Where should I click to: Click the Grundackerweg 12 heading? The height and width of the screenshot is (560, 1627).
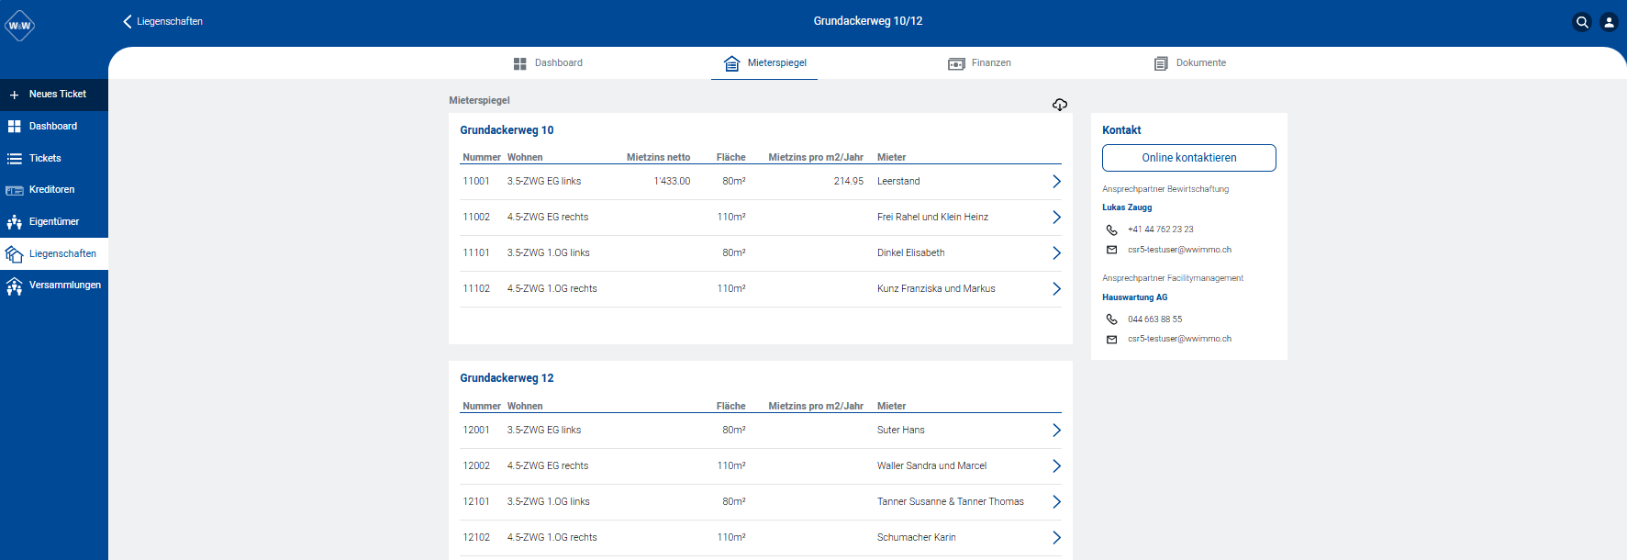pos(507,378)
